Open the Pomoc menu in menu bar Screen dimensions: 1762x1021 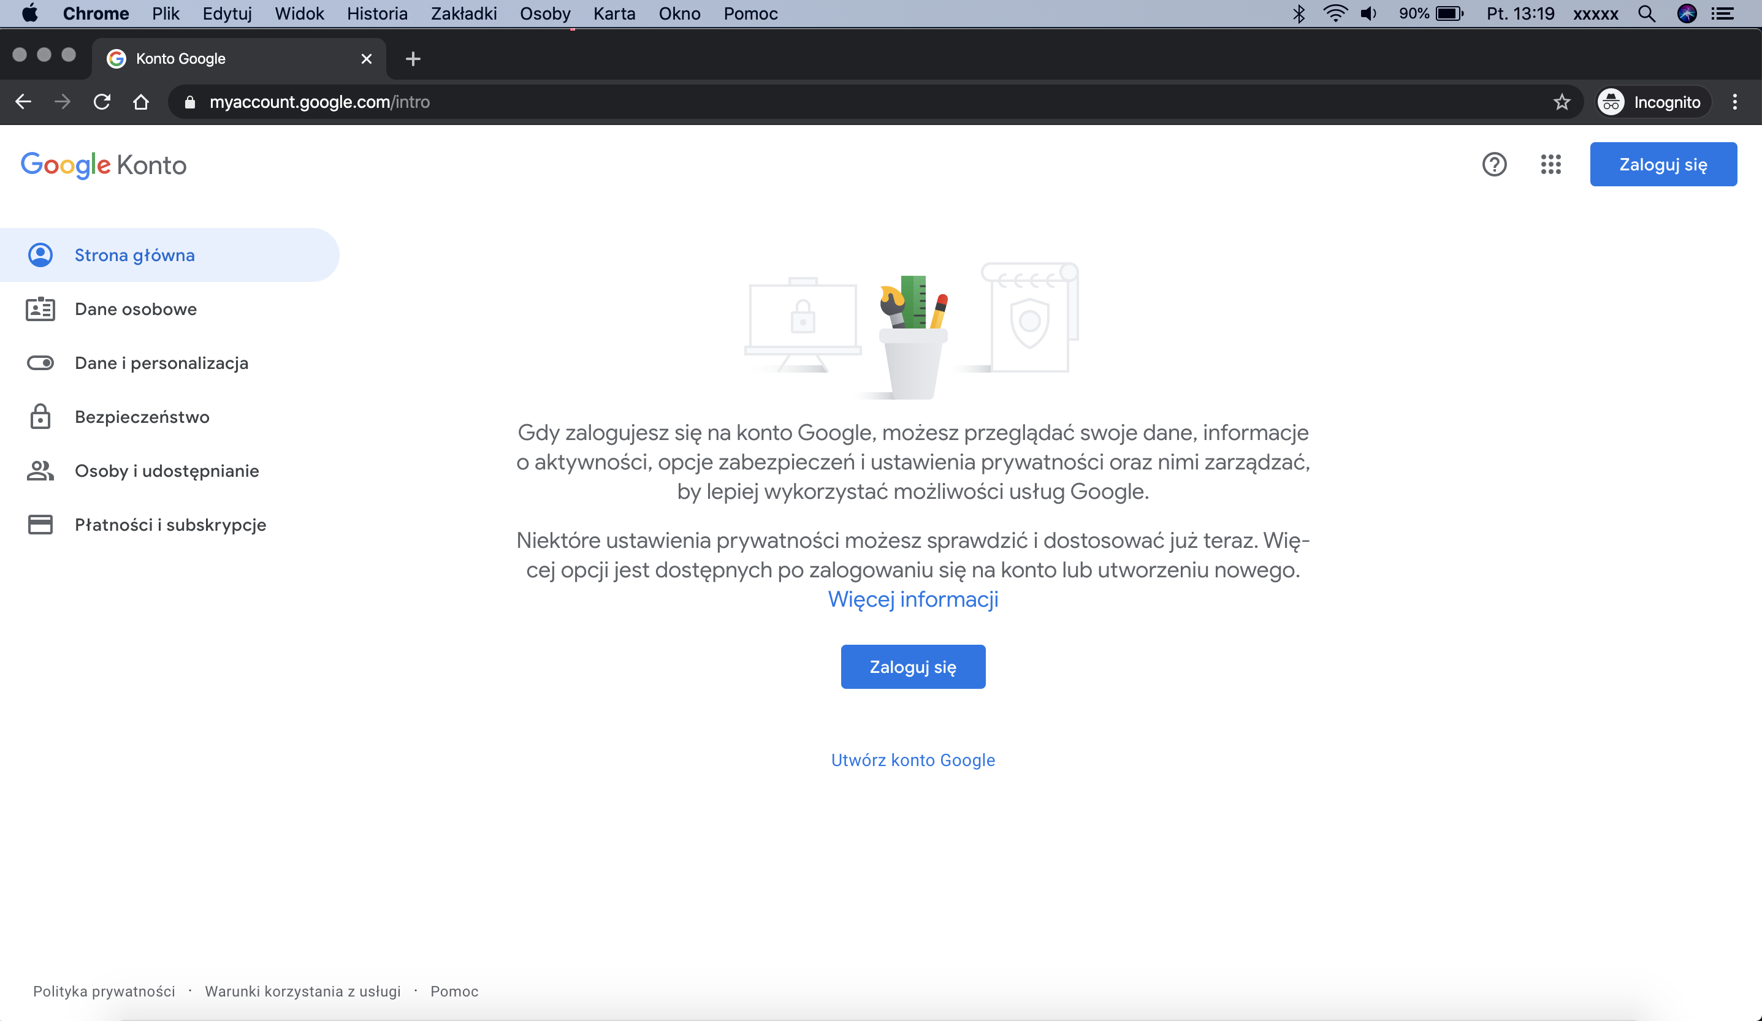tap(751, 13)
